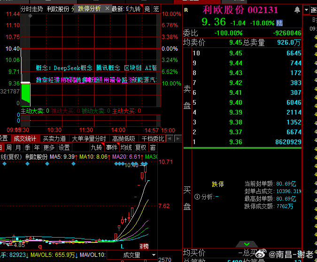Open the 高抛低吸 tab
This screenshot has width=317, height=262.
[124, 139]
